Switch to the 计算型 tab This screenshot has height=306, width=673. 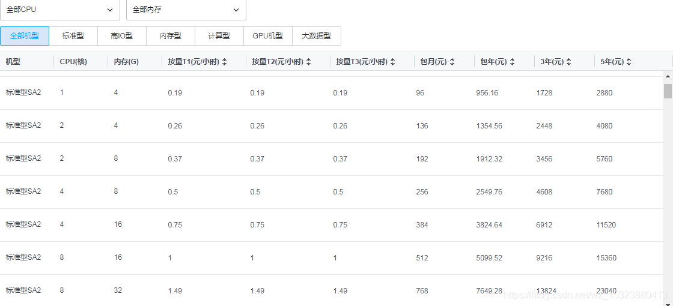click(219, 36)
